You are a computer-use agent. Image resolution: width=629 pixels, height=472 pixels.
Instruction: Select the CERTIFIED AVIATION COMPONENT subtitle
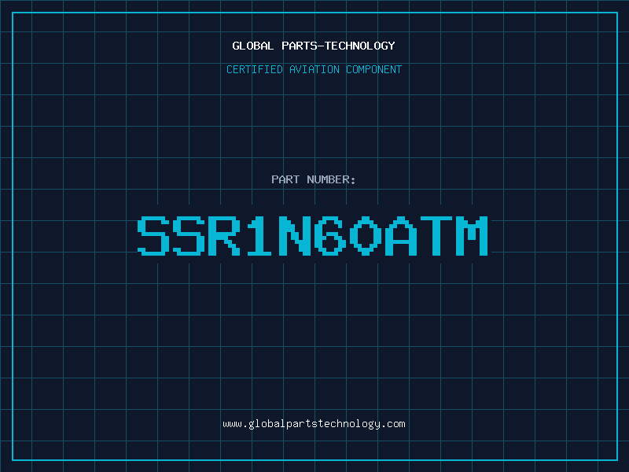(314, 69)
